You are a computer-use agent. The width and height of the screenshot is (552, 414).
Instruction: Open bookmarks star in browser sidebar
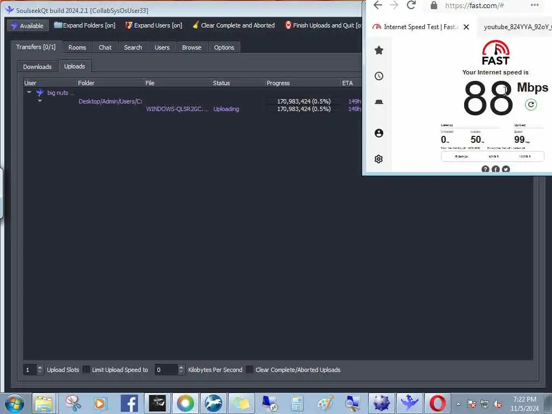tap(379, 50)
